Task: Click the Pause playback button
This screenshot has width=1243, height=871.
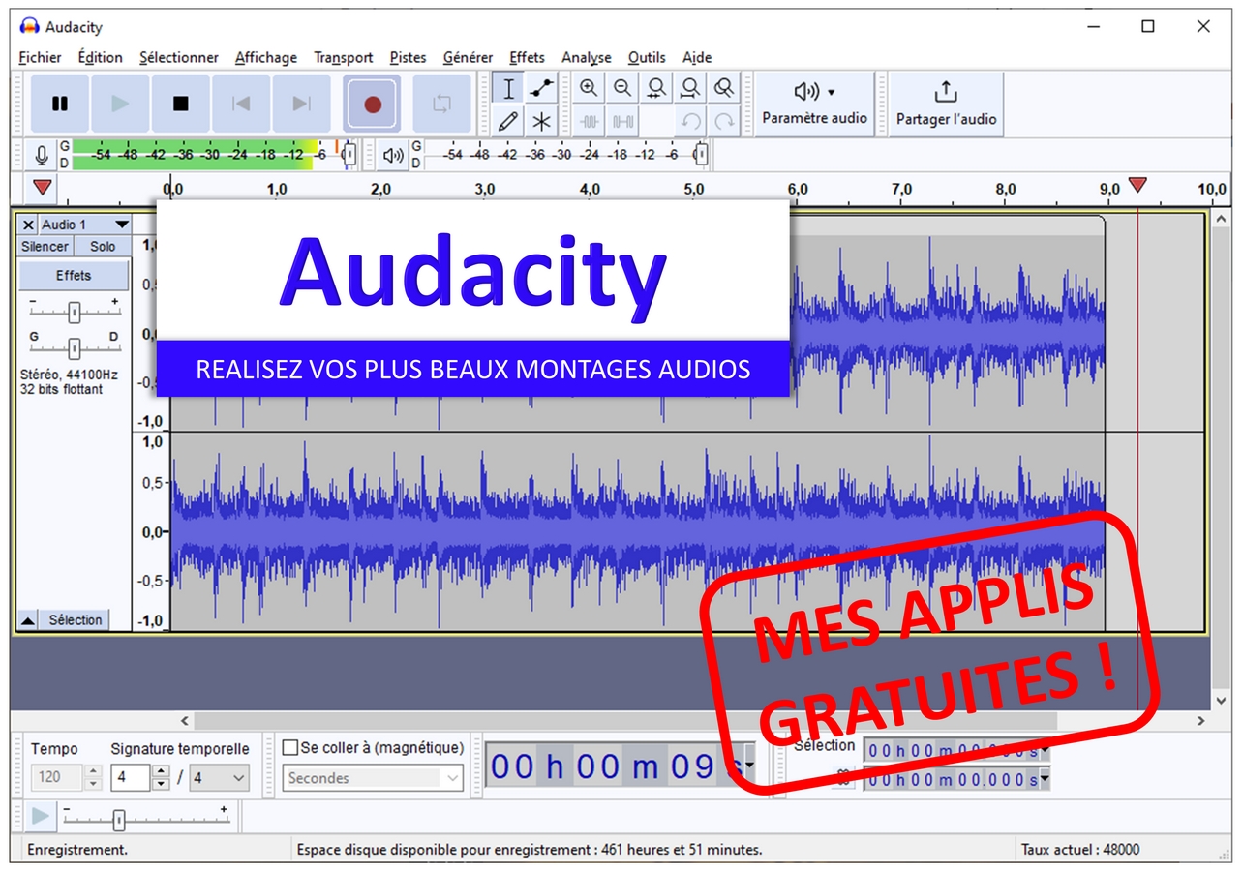Action: click(x=60, y=104)
